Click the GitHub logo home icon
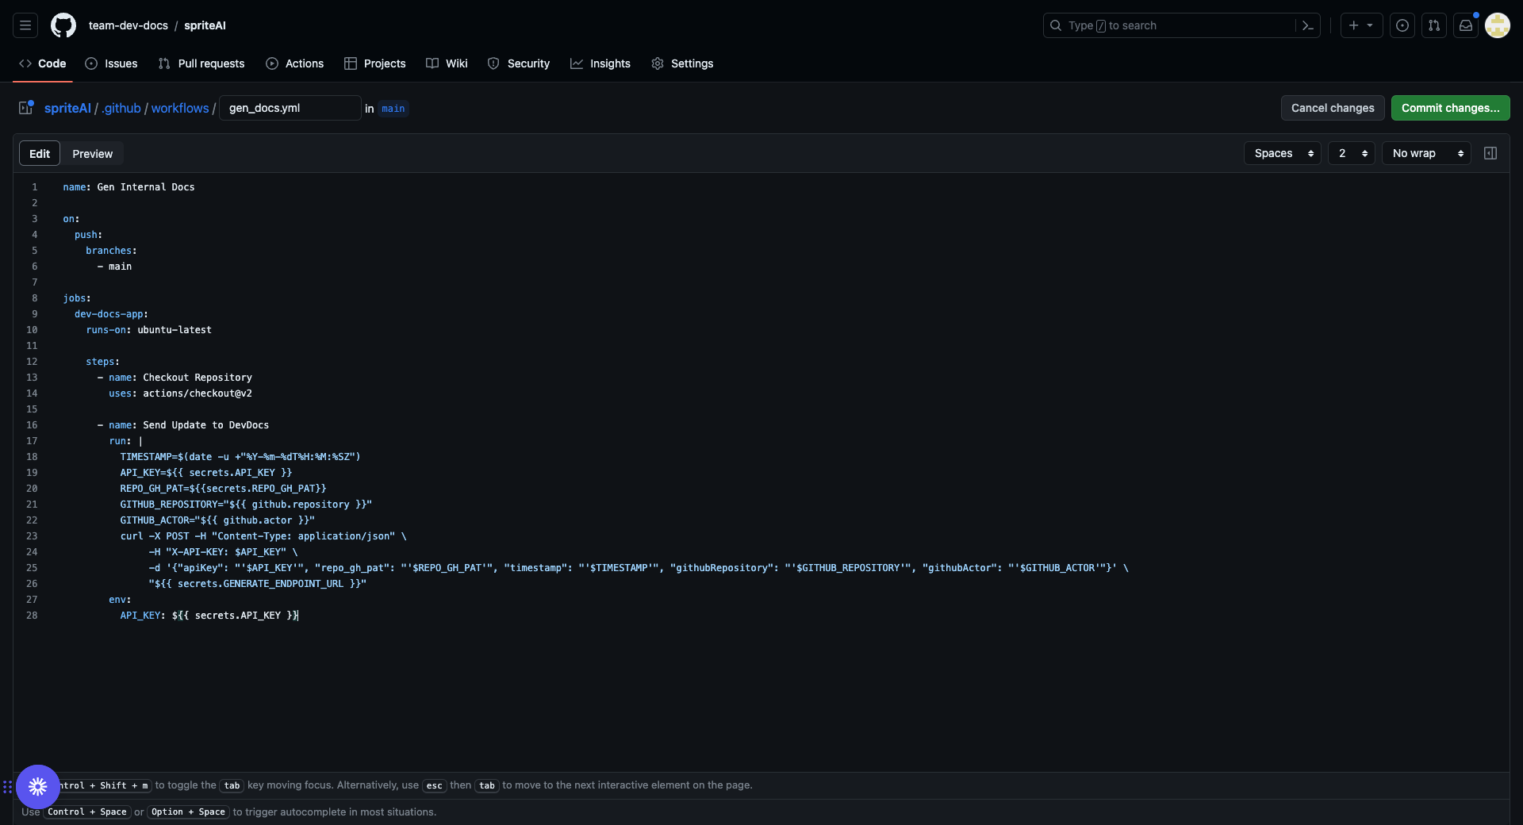Viewport: 1523px width, 825px height. 63,25
